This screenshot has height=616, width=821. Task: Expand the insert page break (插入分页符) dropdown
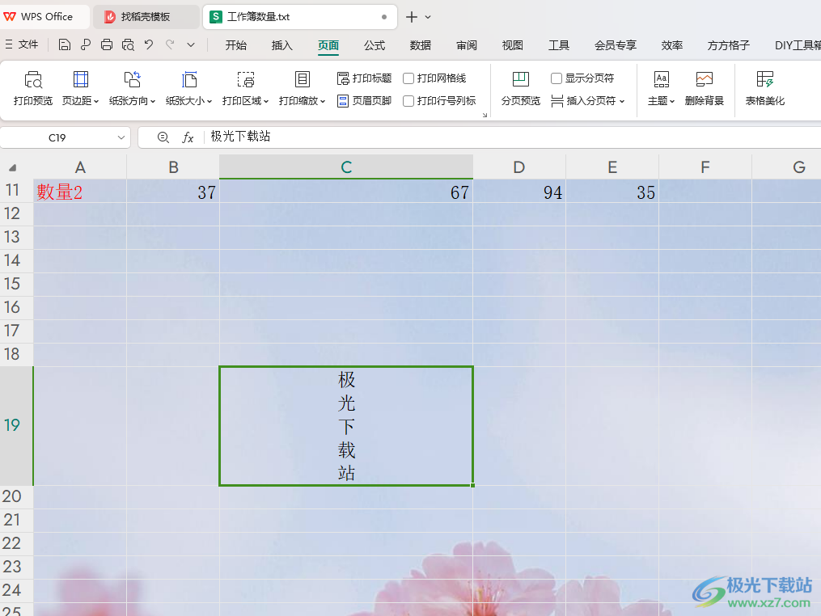pos(622,102)
